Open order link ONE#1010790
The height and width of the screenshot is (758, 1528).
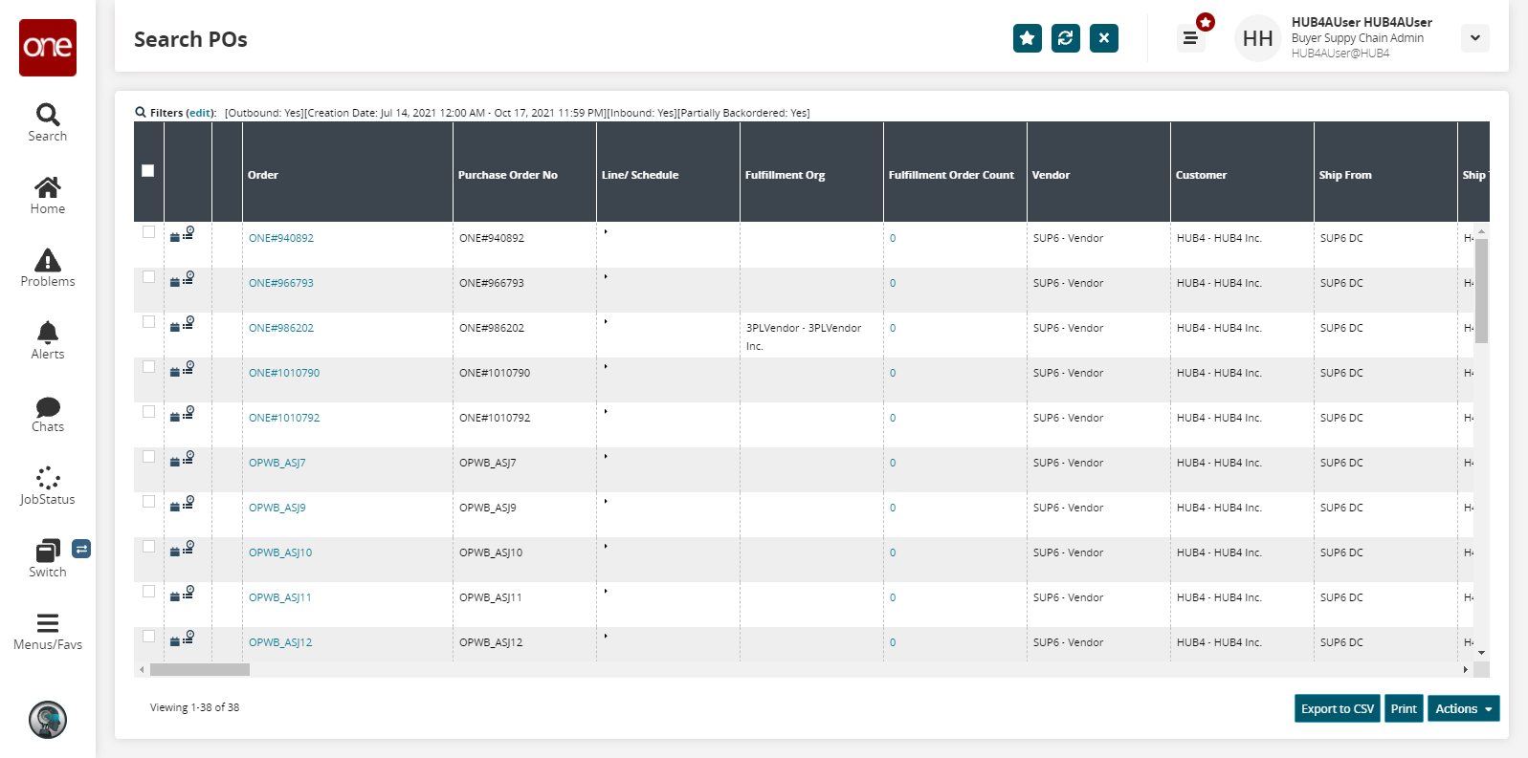284,373
